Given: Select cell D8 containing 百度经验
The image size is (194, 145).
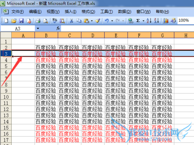Looking at the screenshot, I should tap(93, 84).
